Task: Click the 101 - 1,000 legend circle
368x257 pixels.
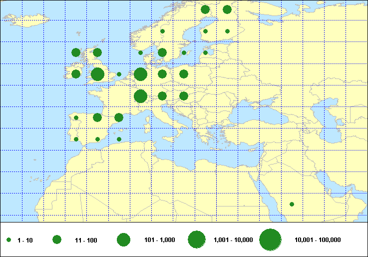Action: click(x=123, y=240)
